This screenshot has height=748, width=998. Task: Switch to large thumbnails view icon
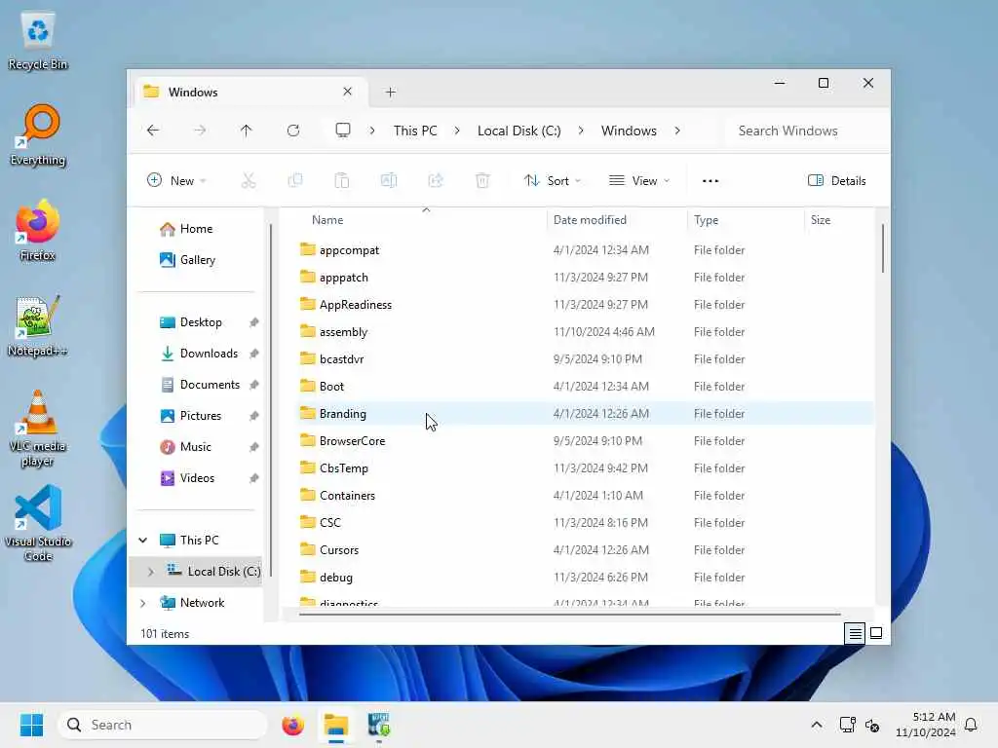tap(876, 633)
